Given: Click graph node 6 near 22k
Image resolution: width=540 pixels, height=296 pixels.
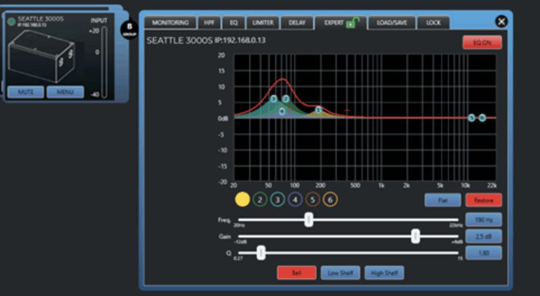Looking at the screenshot, I should click(482, 118).
